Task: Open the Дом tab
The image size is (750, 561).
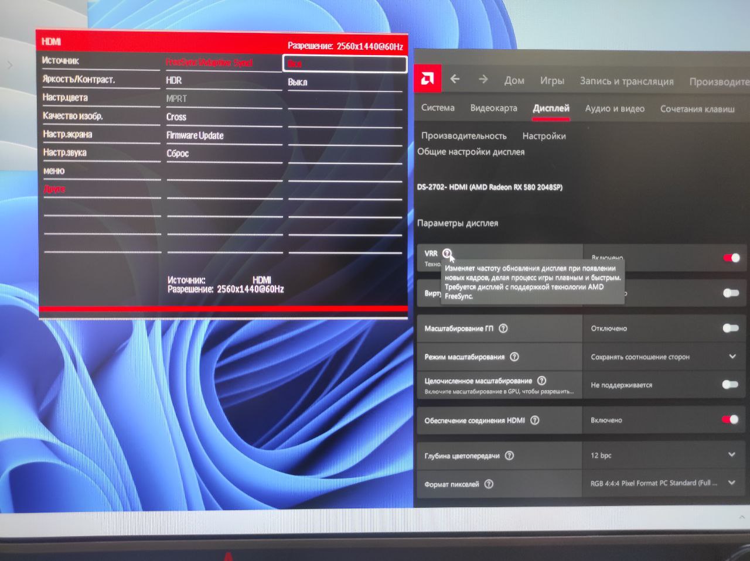Action: pyautogui.click(x=514, y=81)
